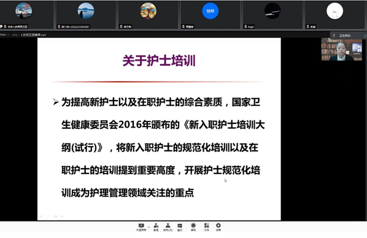The width and height of the screenshot is (367, 238).
Task: Click the sunset avatar participant tile
Action: (x=23, y=15)
